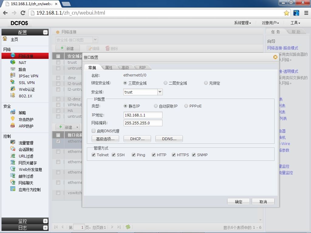
Task: Click the 策略 policy icon
Action: 13,112
